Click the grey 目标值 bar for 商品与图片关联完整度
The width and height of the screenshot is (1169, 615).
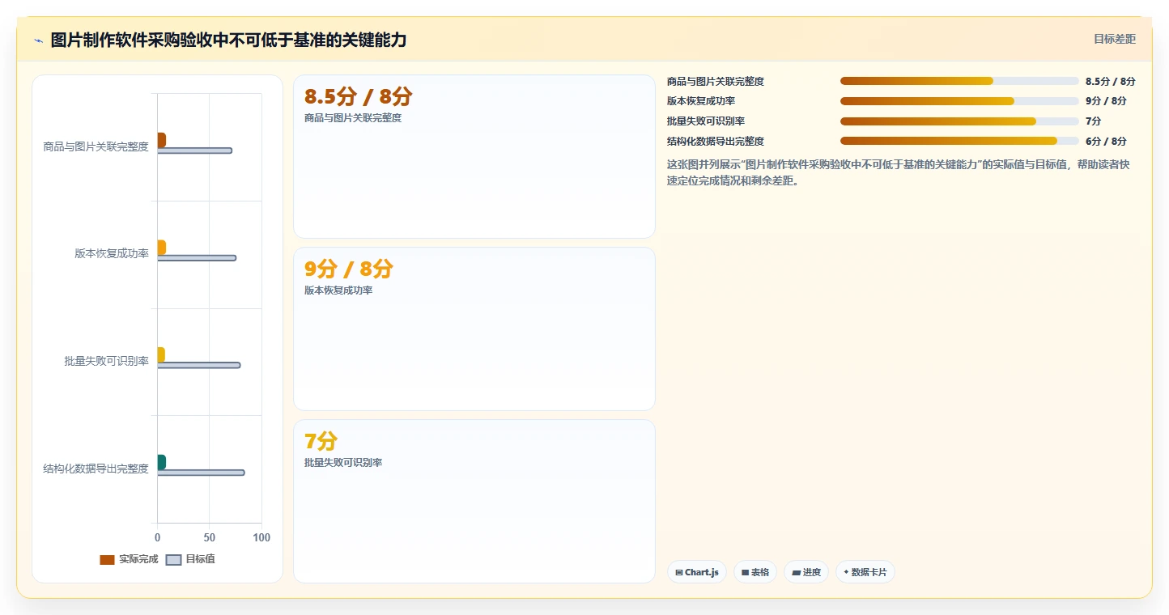coord(194,151)
